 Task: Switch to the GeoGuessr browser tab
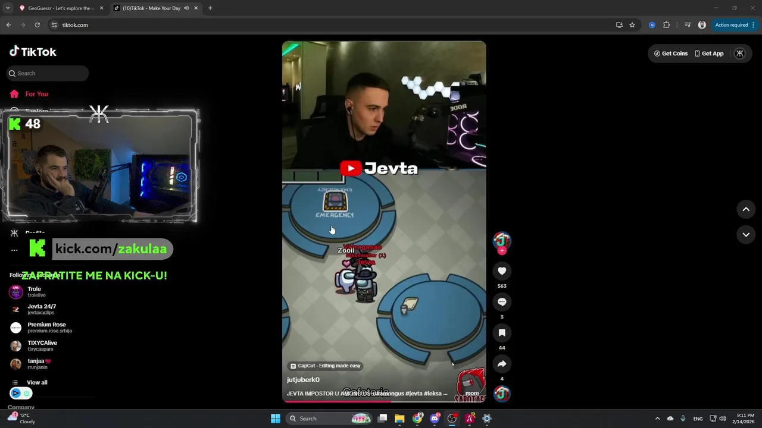(x=60, y=8)
